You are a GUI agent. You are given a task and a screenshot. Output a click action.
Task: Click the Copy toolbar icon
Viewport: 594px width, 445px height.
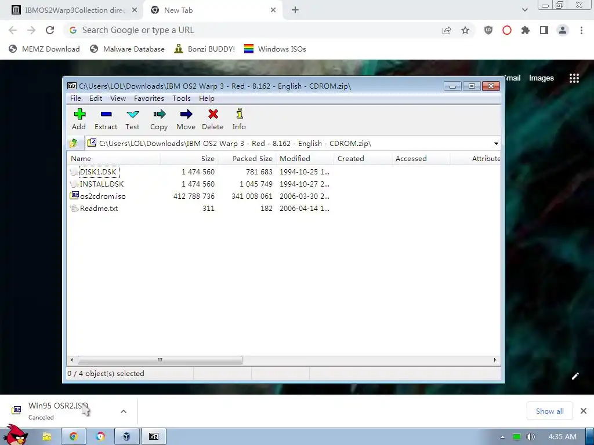tap(159, 114)
